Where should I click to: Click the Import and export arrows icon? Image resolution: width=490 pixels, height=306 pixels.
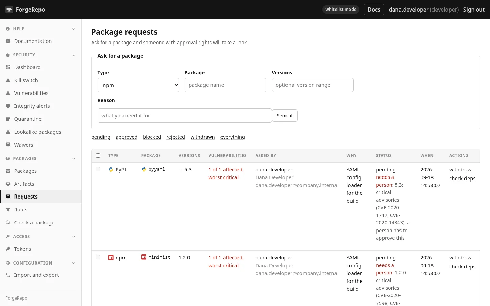pos(8,275)
